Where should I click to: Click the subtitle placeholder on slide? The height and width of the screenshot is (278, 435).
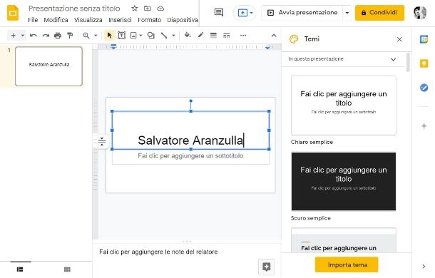pyautogui.click(x=190, y=156)
